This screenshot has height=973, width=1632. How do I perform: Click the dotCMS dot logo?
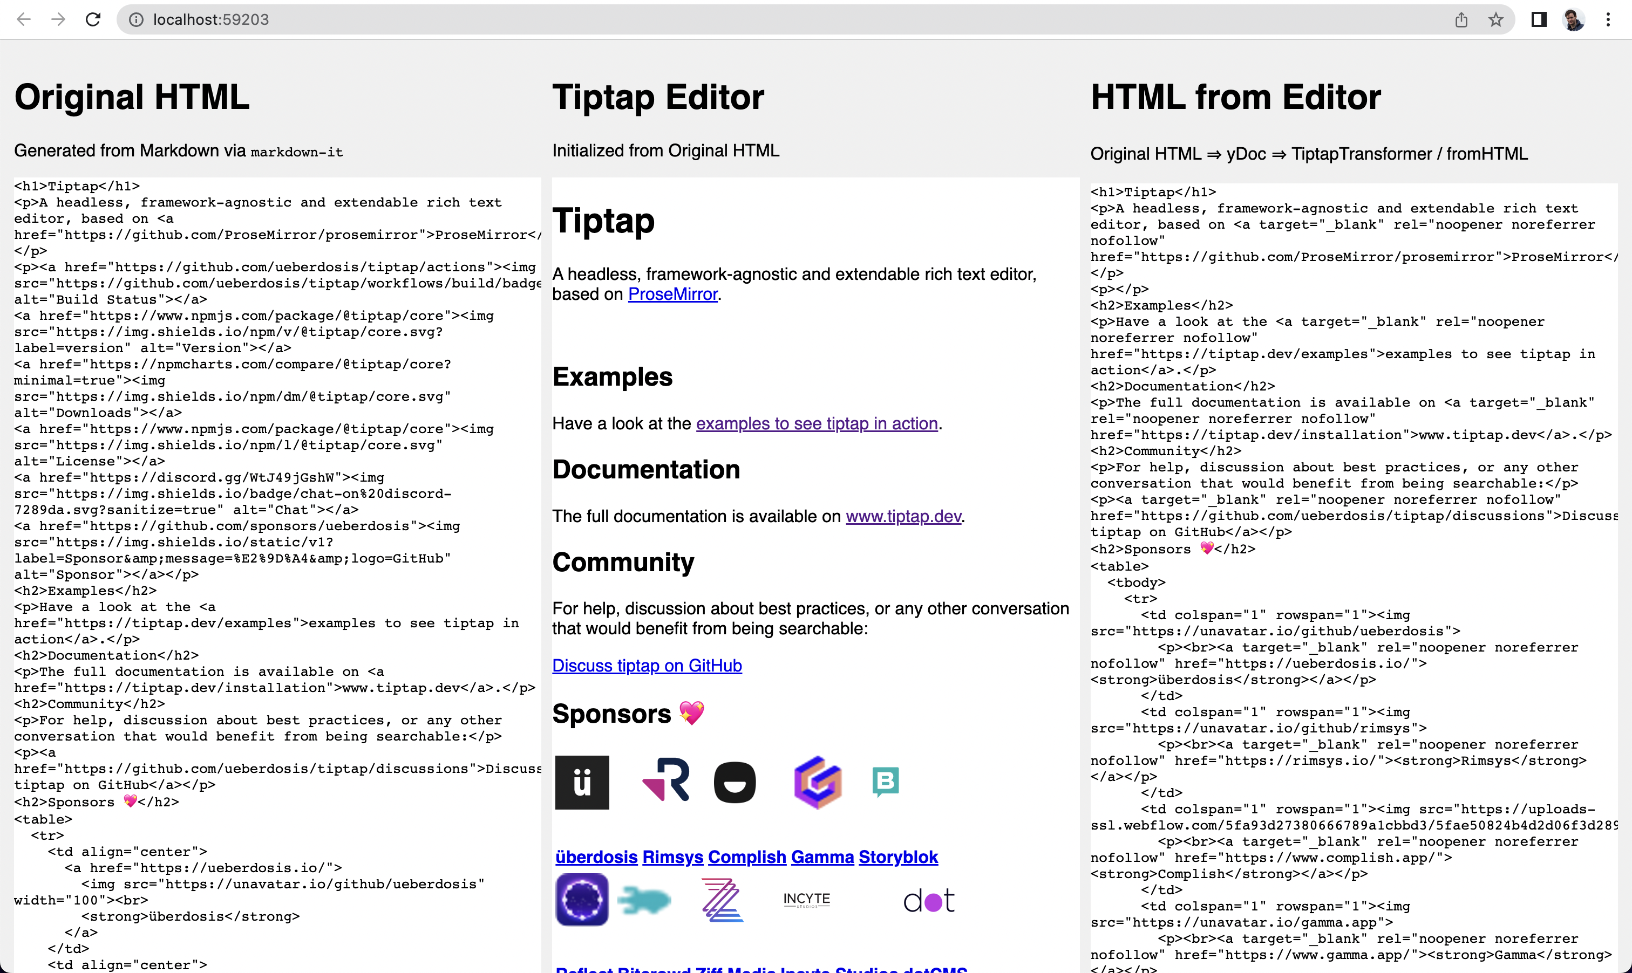pos(929,901)
